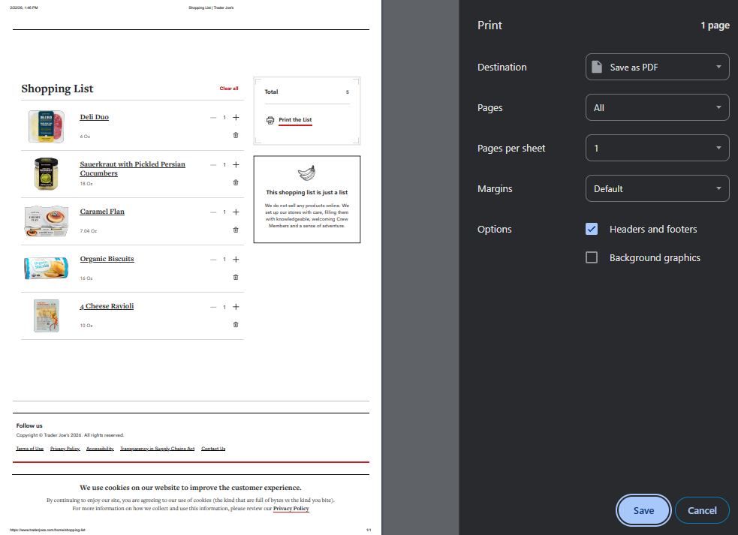Open the Deli Duo product link
The width and height of the screenshot is (738, 535).
click(x=94, y=117)
